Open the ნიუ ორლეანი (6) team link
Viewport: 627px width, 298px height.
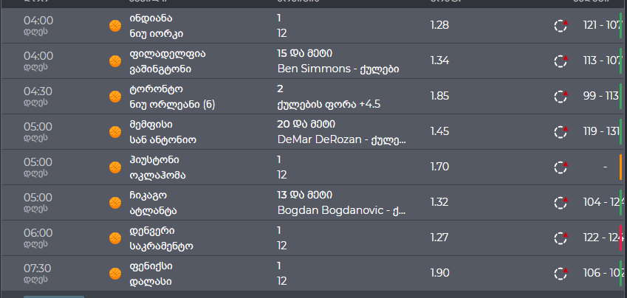point(172,104)
